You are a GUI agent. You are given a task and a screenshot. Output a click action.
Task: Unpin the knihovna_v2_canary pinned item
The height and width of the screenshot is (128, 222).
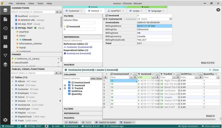point(58,58)
